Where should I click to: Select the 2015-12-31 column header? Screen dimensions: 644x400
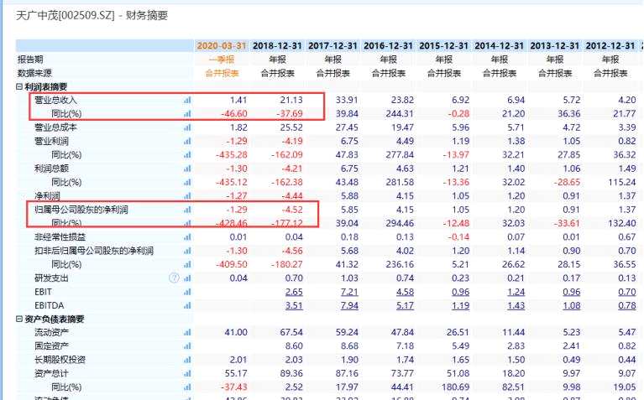(x=443, y=45)
